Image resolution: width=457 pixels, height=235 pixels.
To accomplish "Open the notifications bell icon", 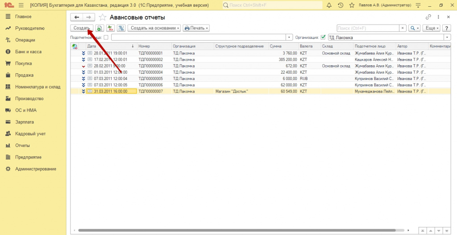I will [329, 5].
